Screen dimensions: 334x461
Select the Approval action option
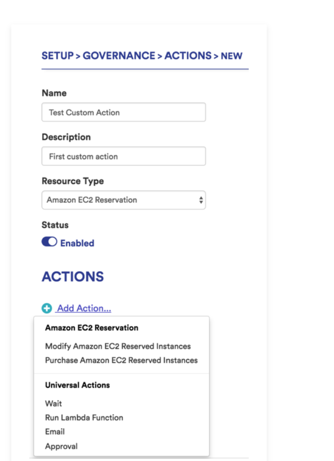(61, 446)
